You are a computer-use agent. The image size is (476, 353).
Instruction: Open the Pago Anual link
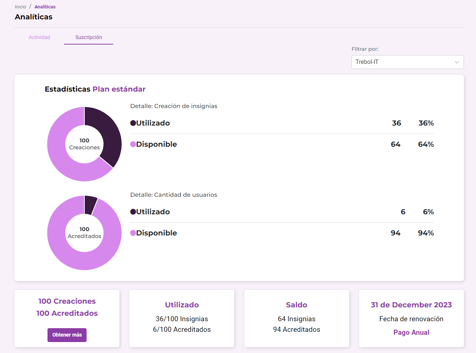(411, 332)
